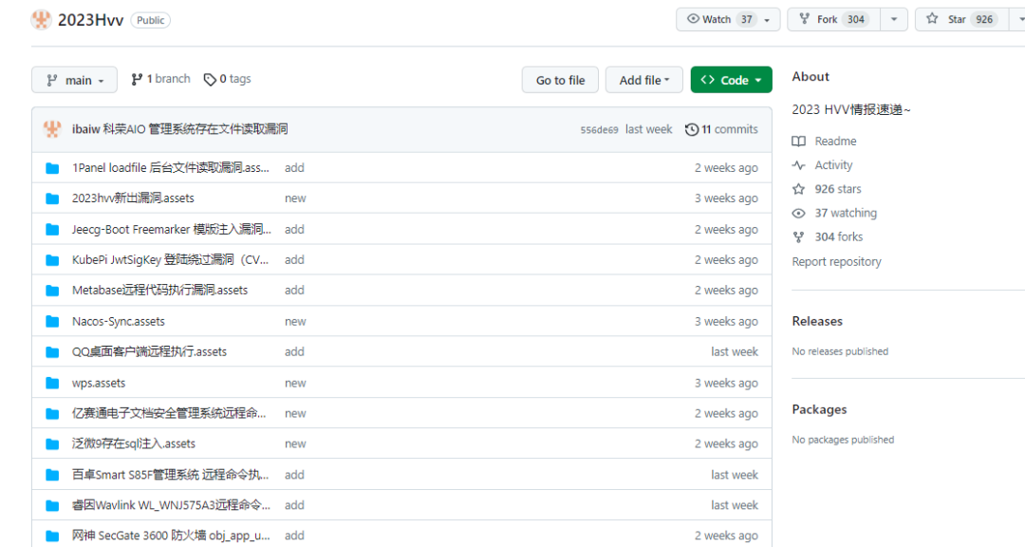Open the Releases heading link
This screenshot has width=1025, height=547.
point(817,321)
